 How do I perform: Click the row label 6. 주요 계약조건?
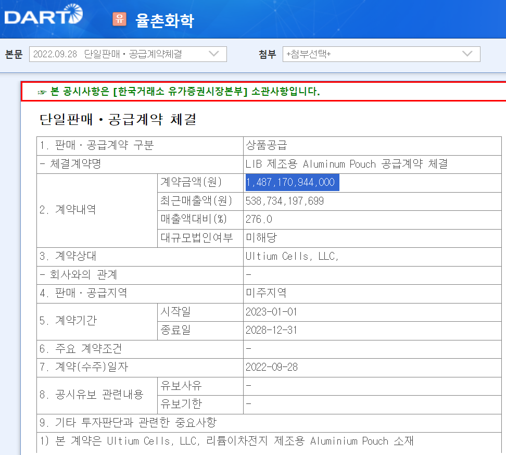[81, 349]
